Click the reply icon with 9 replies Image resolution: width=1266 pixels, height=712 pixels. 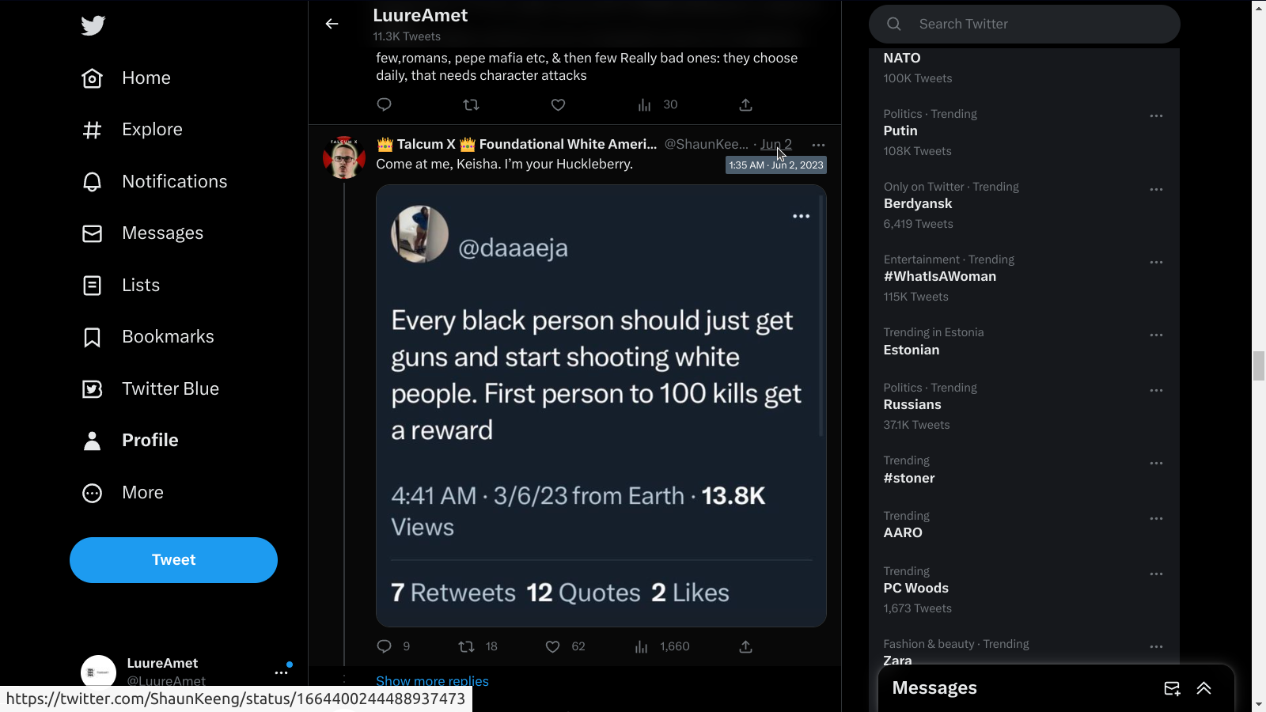coord(385,646)
